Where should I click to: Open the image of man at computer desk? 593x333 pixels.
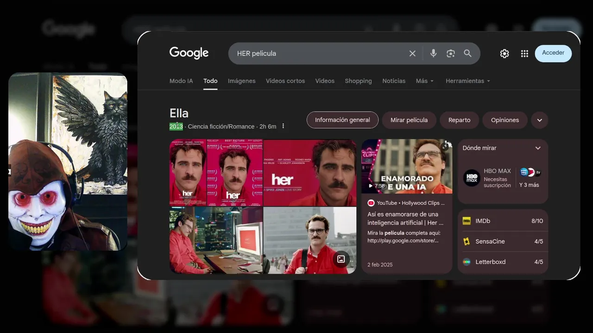coord(216,240)
